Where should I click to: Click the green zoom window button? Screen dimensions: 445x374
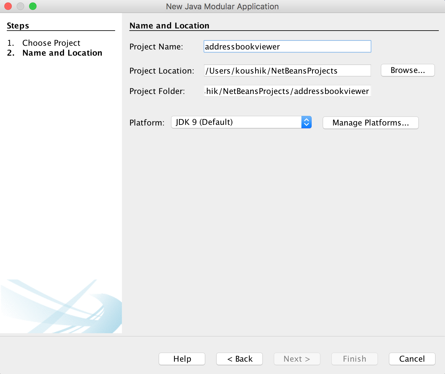point(33,6)
